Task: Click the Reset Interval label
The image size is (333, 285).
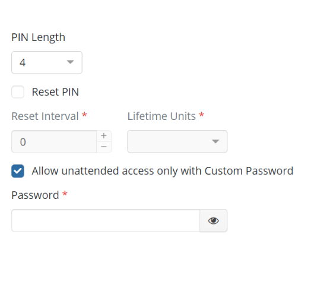Action: (45, 116)
